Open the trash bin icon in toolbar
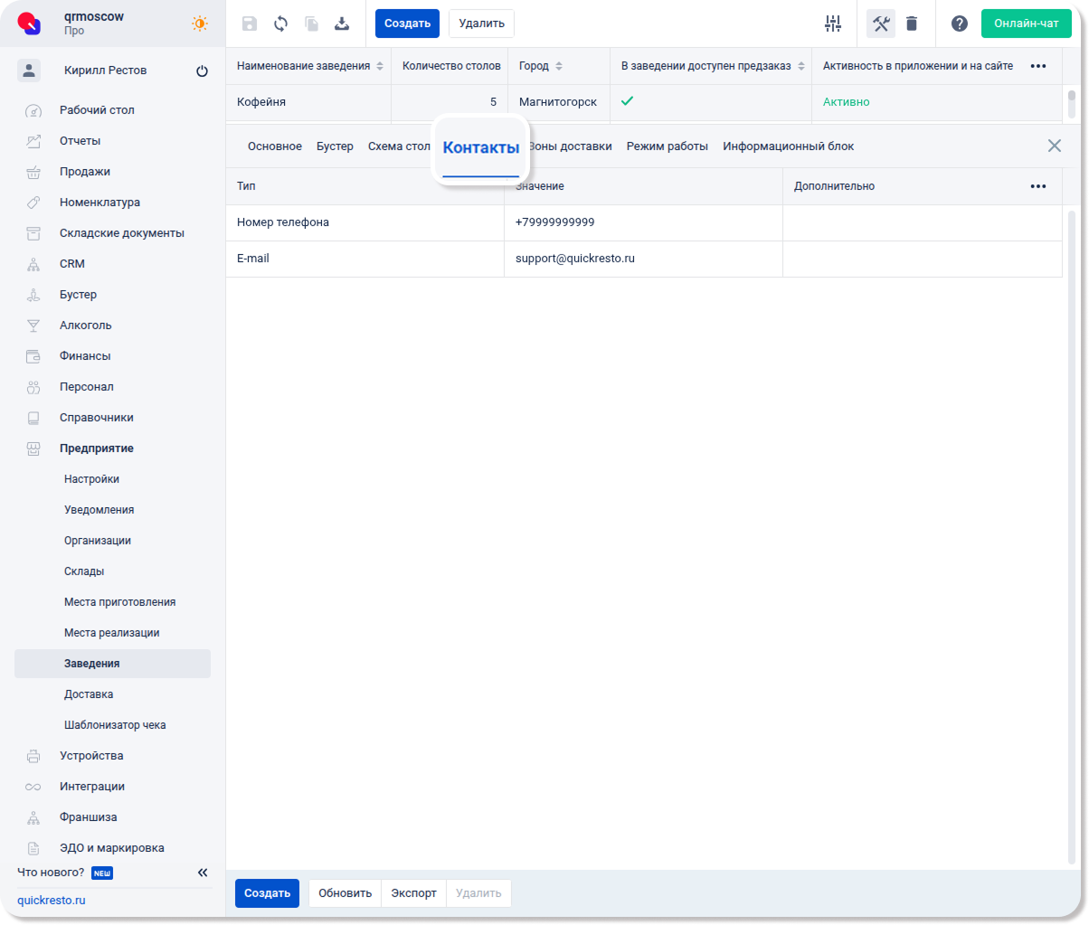Viewport: 1089px width, 925px height. pos(912,24)
